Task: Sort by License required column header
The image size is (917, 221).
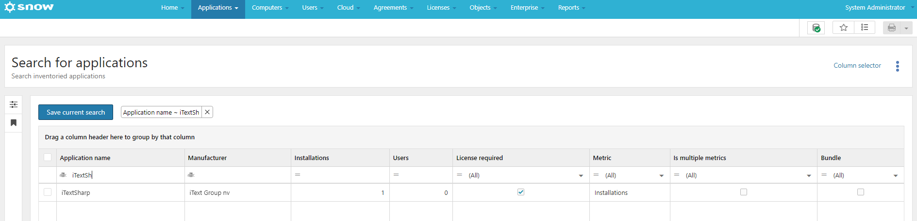Action: [521, 158]
